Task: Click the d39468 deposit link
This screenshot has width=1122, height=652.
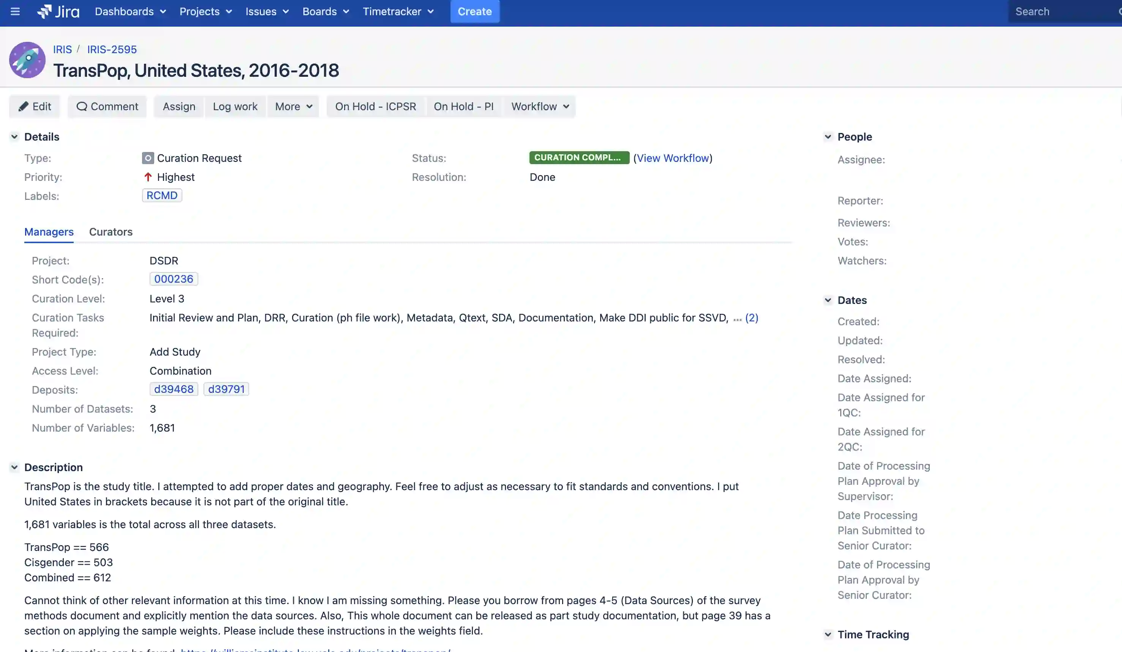Action: pos(174,389)
